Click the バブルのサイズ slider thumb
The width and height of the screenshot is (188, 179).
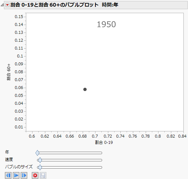pos(40,168)
